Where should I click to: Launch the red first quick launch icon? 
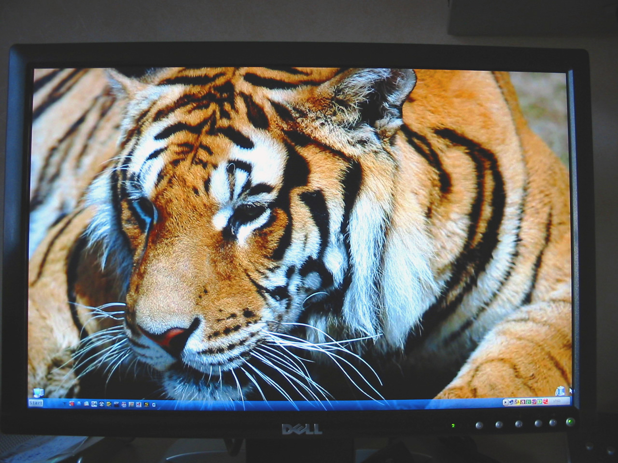pyautogui.click(x=72, y=404)
